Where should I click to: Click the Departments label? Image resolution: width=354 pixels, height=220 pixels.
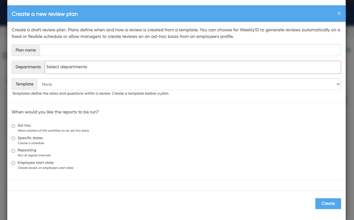tap(28, 67)
